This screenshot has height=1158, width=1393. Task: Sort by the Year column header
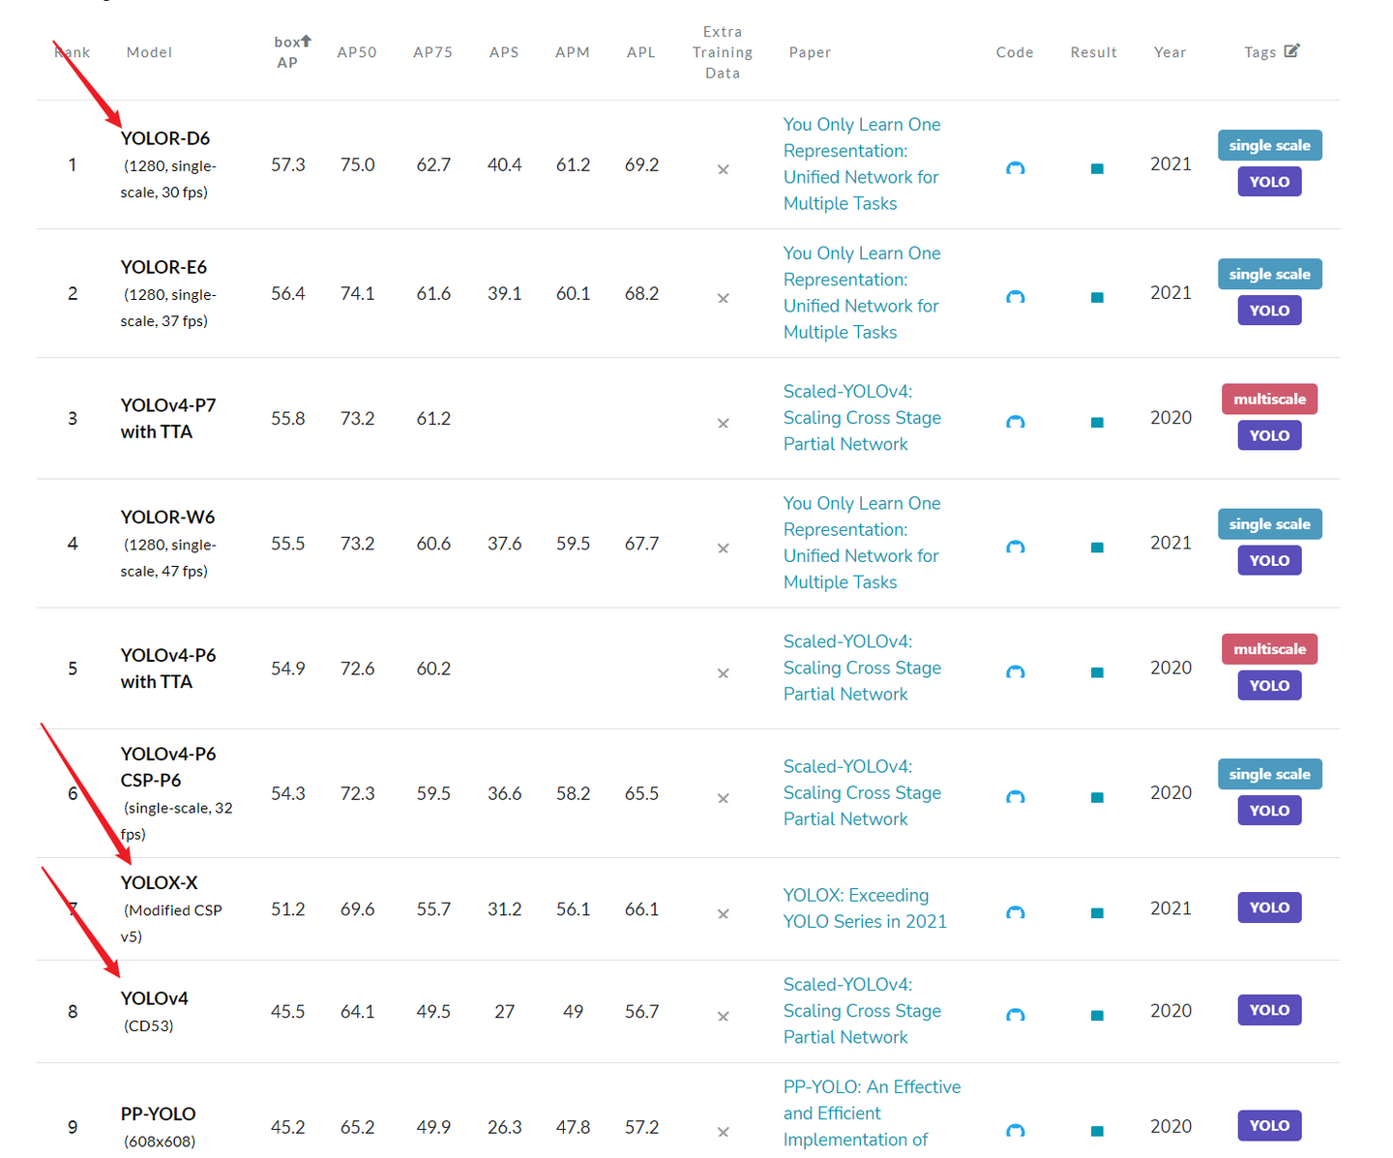coord(1170,52)
